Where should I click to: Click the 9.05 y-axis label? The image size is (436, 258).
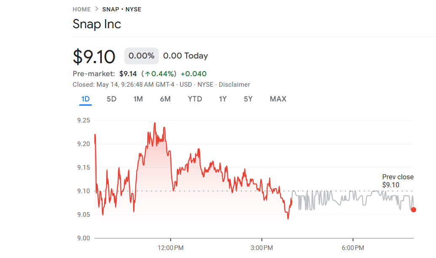83,215
